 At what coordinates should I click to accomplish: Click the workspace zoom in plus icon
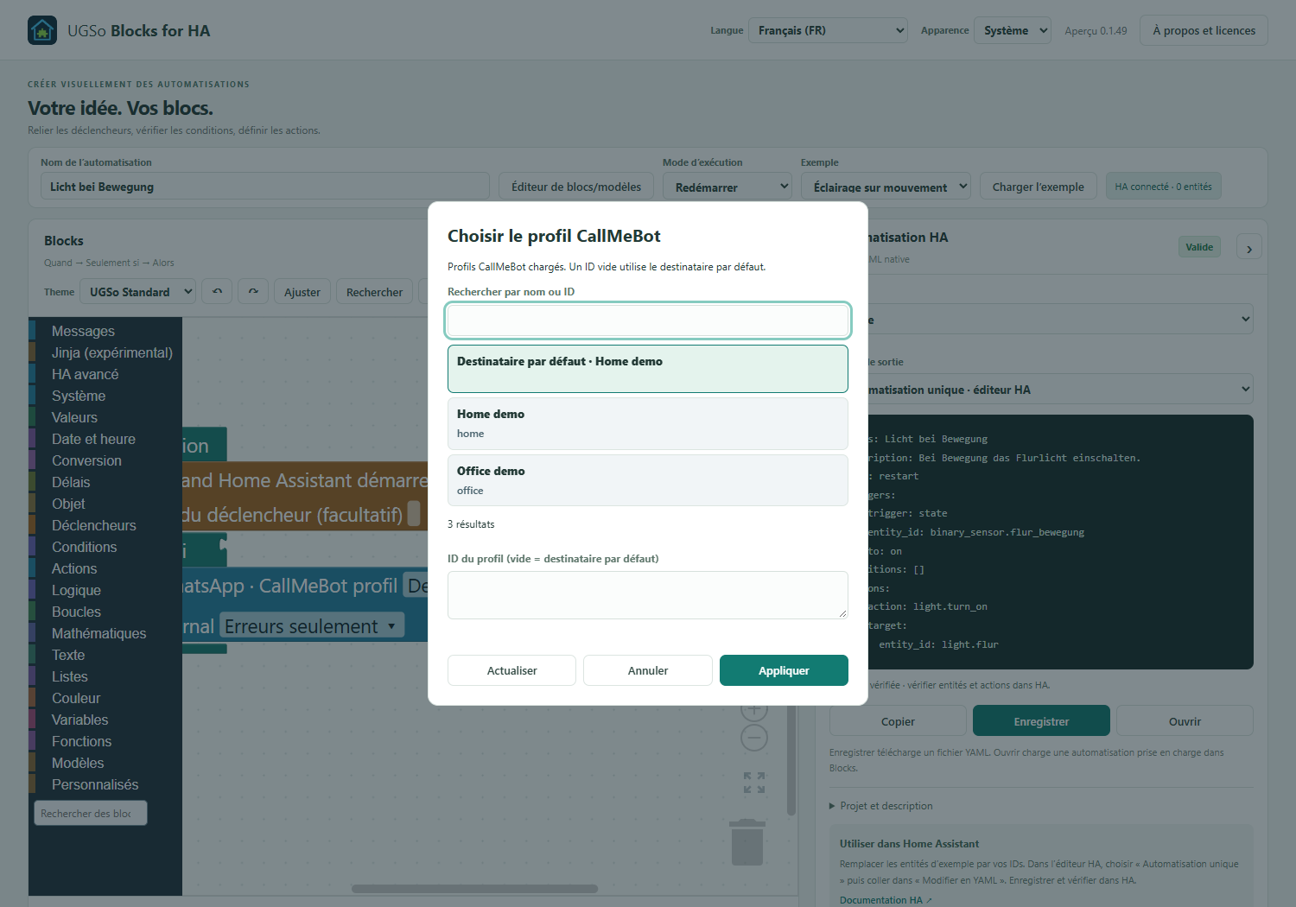(754, 712)
